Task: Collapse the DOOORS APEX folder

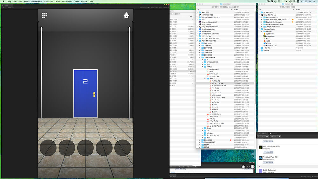Action: 200,57
